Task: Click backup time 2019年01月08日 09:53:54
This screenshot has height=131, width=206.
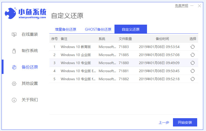Action: click(159, 47)
